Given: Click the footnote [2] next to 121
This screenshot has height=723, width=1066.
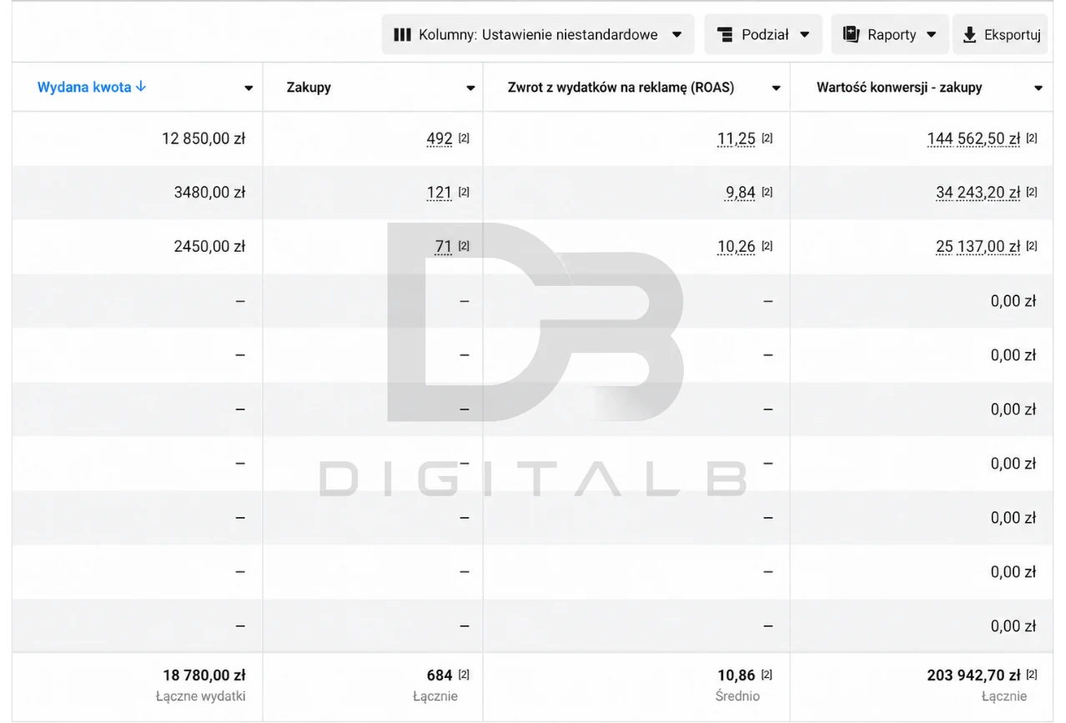Looking at the screenshot, I should pos(464,193).
